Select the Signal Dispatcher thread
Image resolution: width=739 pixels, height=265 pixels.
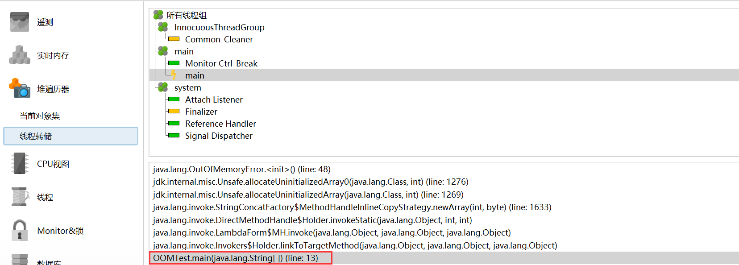point(219,136)
